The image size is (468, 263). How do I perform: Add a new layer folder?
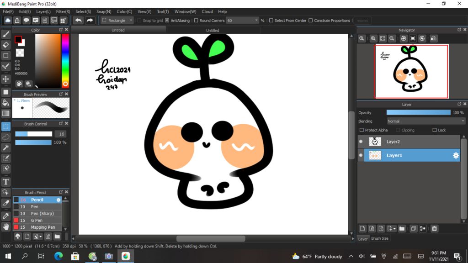[x=402, y=229]
